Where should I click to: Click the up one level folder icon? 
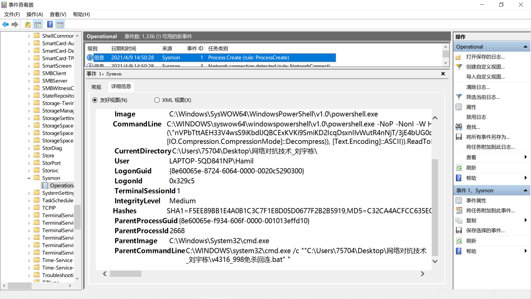click(x=28, y=25)
